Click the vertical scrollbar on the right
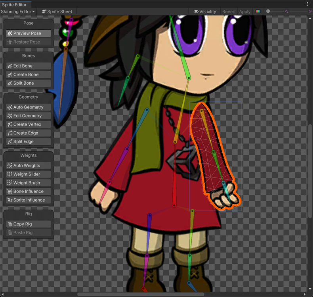 (310, 170)
